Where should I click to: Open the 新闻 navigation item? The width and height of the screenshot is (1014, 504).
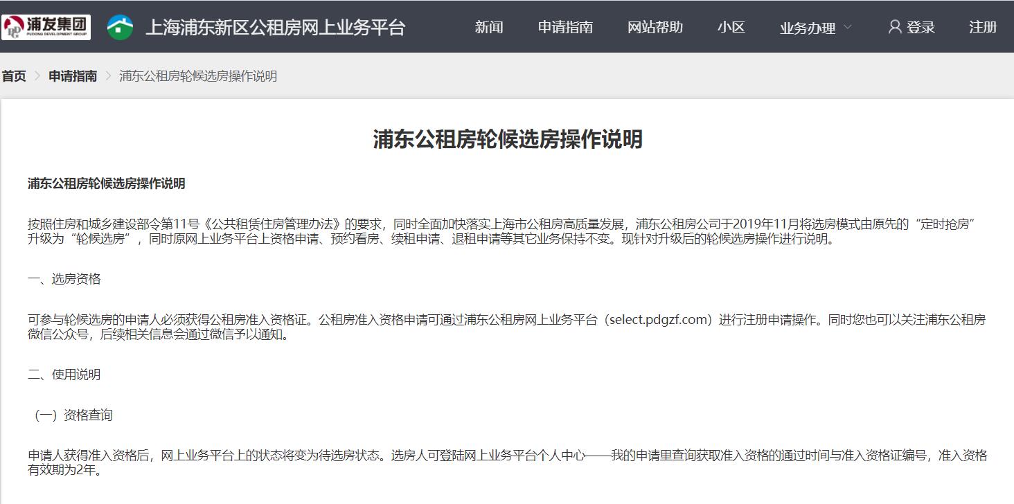coord(489,27)
